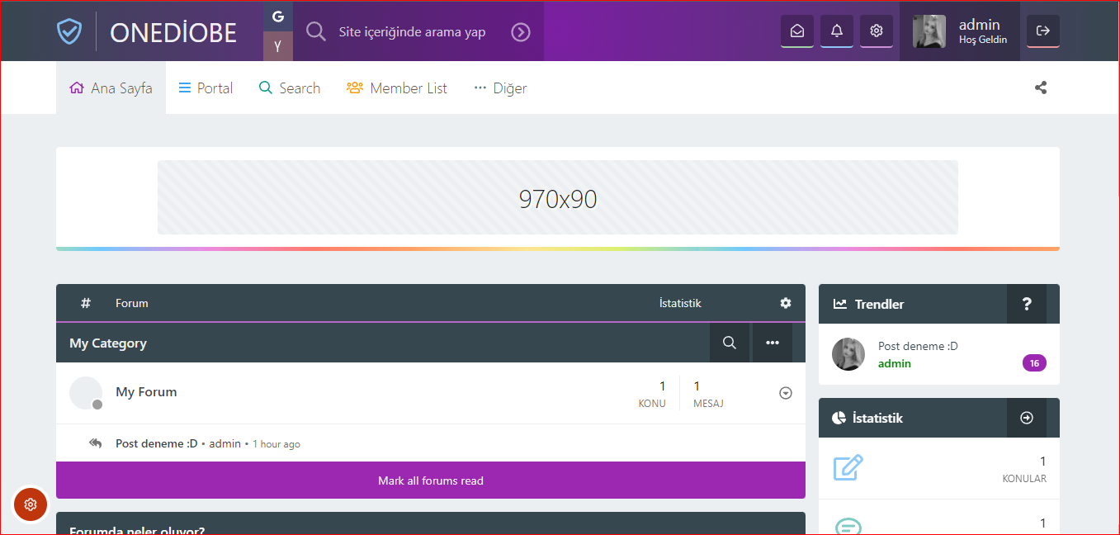Click the header settings gear icon
The width and height of the screenshot is (1120, 535).
point(876,31)
